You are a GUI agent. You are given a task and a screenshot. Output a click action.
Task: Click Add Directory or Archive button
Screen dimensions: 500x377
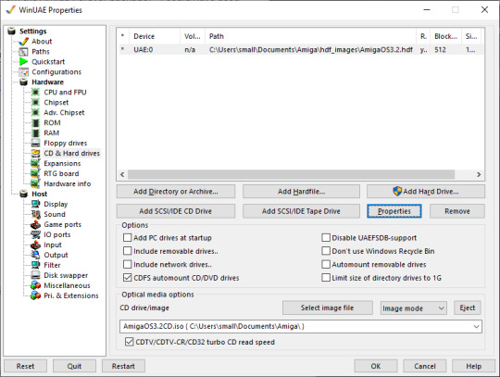coord(176,192)
